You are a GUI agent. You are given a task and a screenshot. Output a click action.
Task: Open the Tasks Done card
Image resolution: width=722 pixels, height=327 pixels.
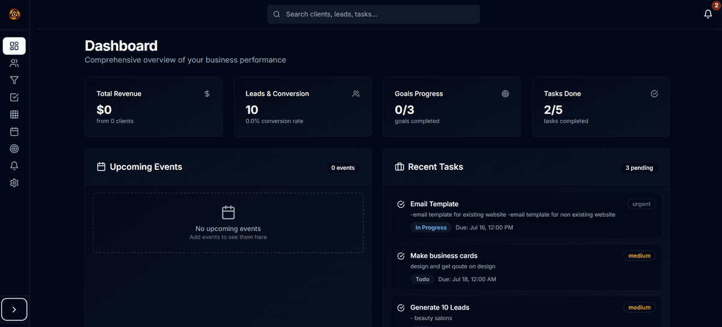[x=601, y=107]
